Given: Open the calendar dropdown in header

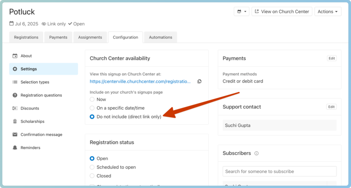Looking at the screenshot, I should (242, 12).
